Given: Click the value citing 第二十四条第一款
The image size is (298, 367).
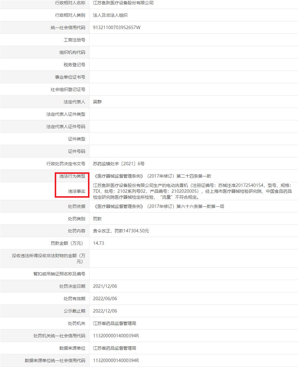Looking at the screenshot, I should pos(153,176).
